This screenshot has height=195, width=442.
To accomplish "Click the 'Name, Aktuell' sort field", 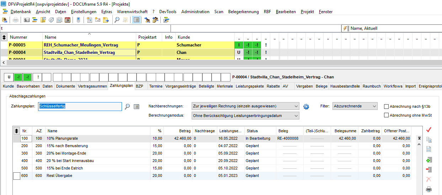I will tap(391, 28).
